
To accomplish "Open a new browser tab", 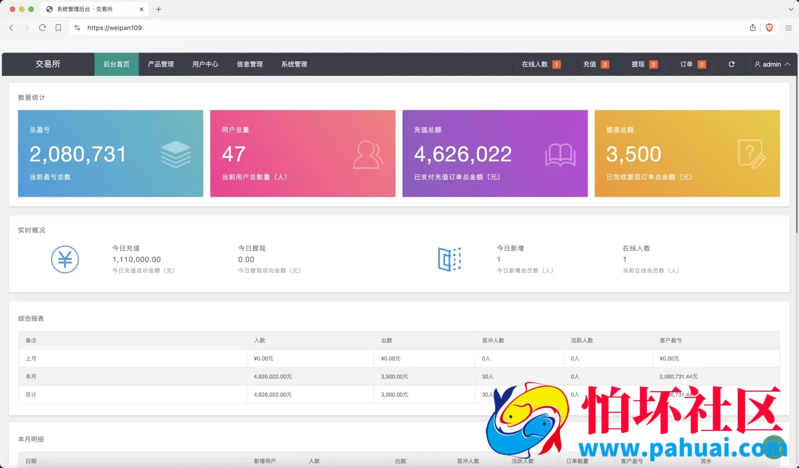I will click(159, 9).
